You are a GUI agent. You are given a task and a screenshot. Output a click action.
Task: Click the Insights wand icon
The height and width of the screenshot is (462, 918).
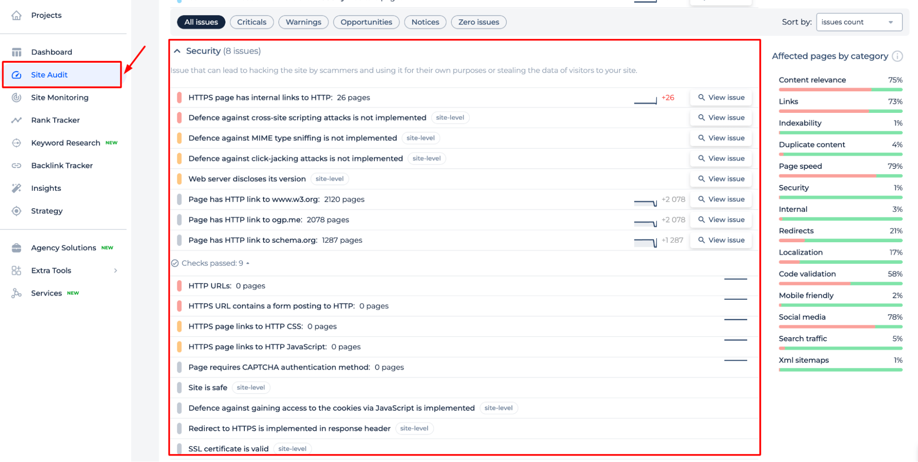point(17,188)
